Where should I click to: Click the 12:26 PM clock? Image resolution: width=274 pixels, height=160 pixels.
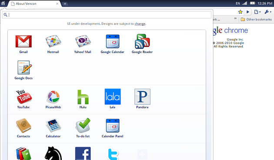click(265, 3)
